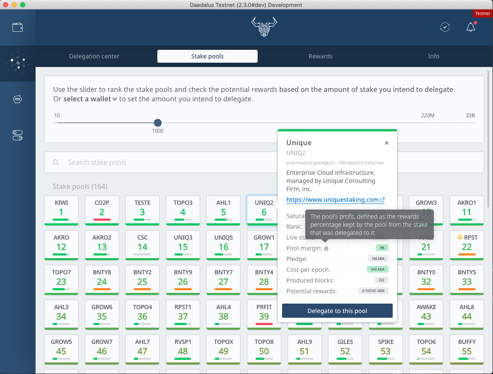Click the Pool margin help icon

[326, 248]
